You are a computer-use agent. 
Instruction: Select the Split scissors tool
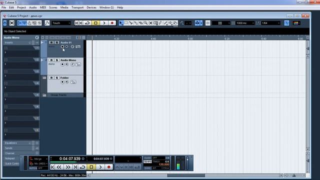[x=131, y=23]
